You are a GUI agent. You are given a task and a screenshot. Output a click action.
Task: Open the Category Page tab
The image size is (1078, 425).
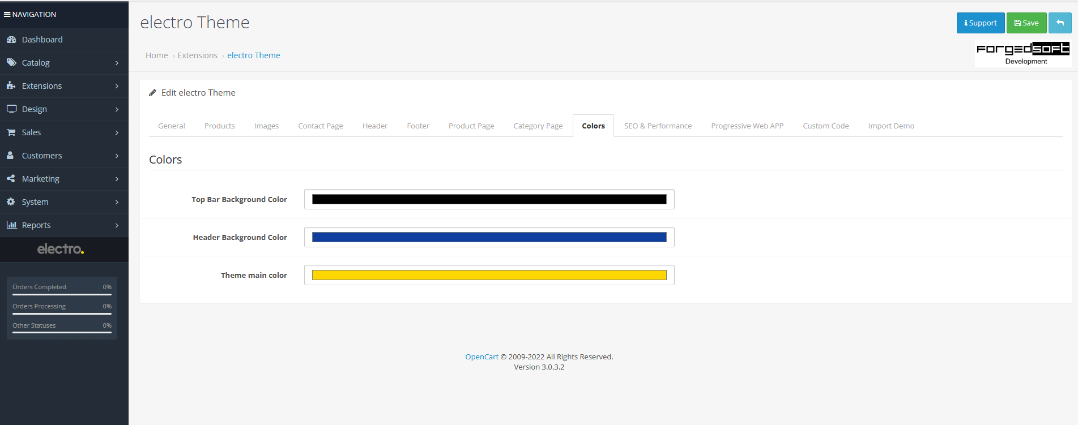538,126
